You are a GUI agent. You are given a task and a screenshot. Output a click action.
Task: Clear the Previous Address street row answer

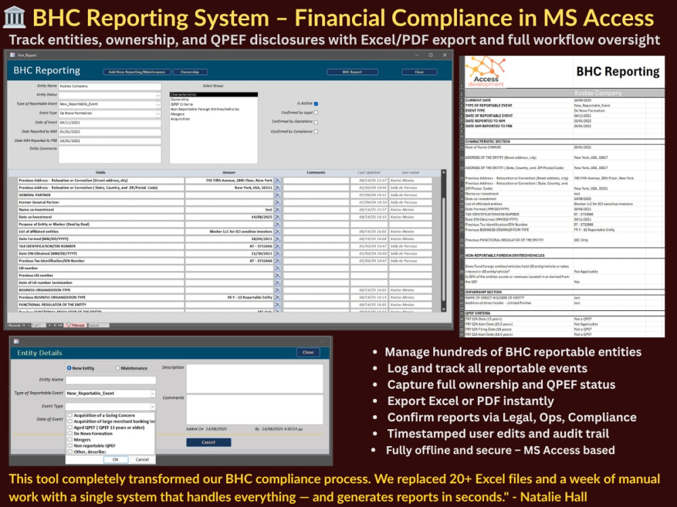(278, 180)
